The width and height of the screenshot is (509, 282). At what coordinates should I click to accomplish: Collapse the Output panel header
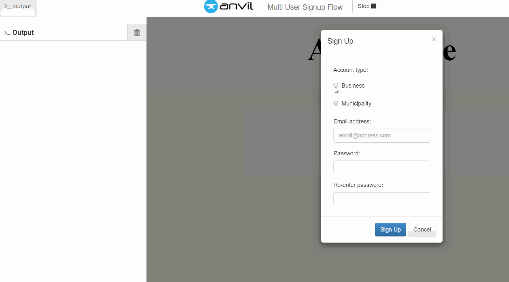pos(23,33)
